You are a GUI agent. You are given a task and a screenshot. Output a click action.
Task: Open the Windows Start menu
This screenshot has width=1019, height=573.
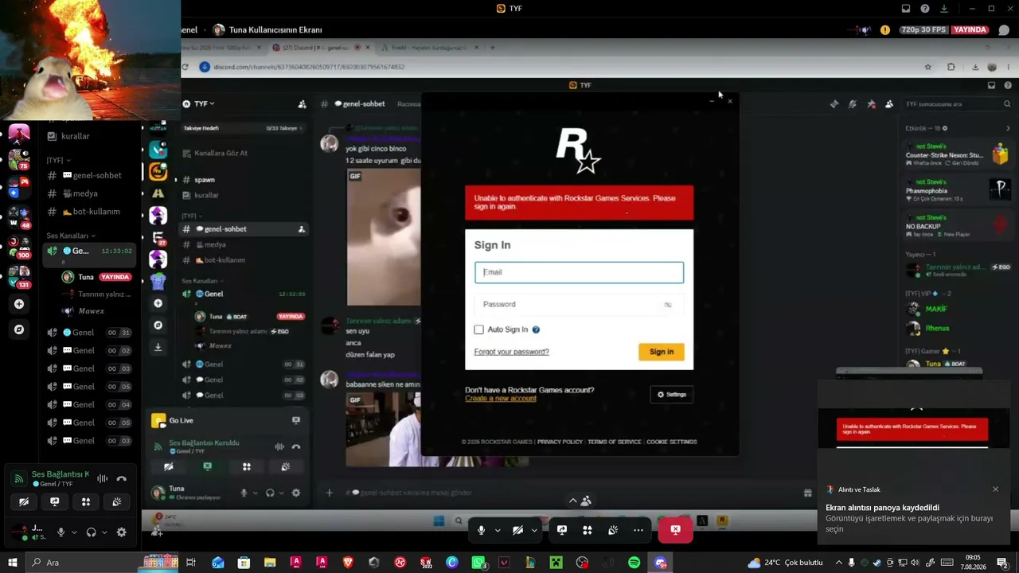13,563
